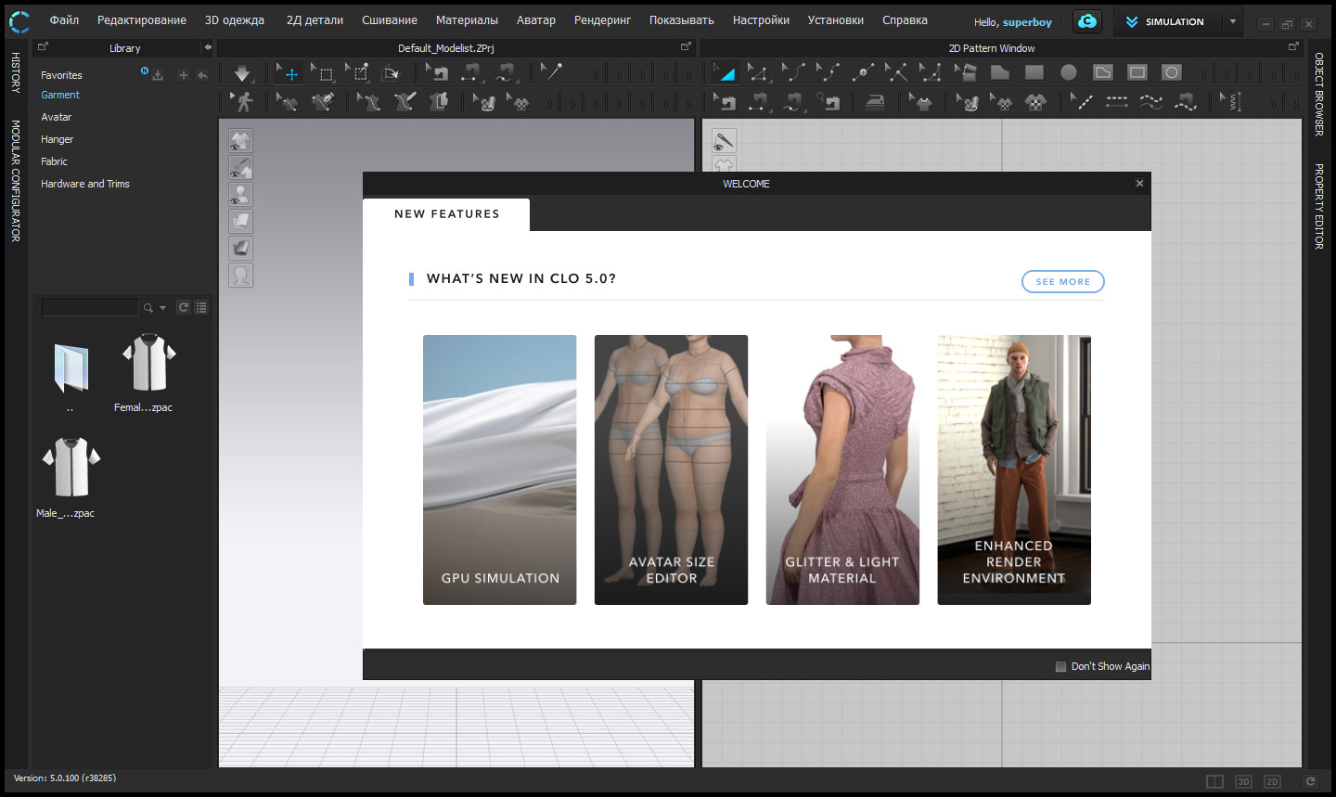Click the superboy username link
The width and height of the screenshot is (1336, 797).
click(1027, 22)
